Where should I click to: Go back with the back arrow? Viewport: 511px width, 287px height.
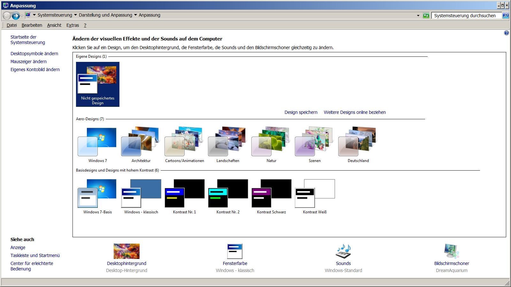click(x=7, y=15)
